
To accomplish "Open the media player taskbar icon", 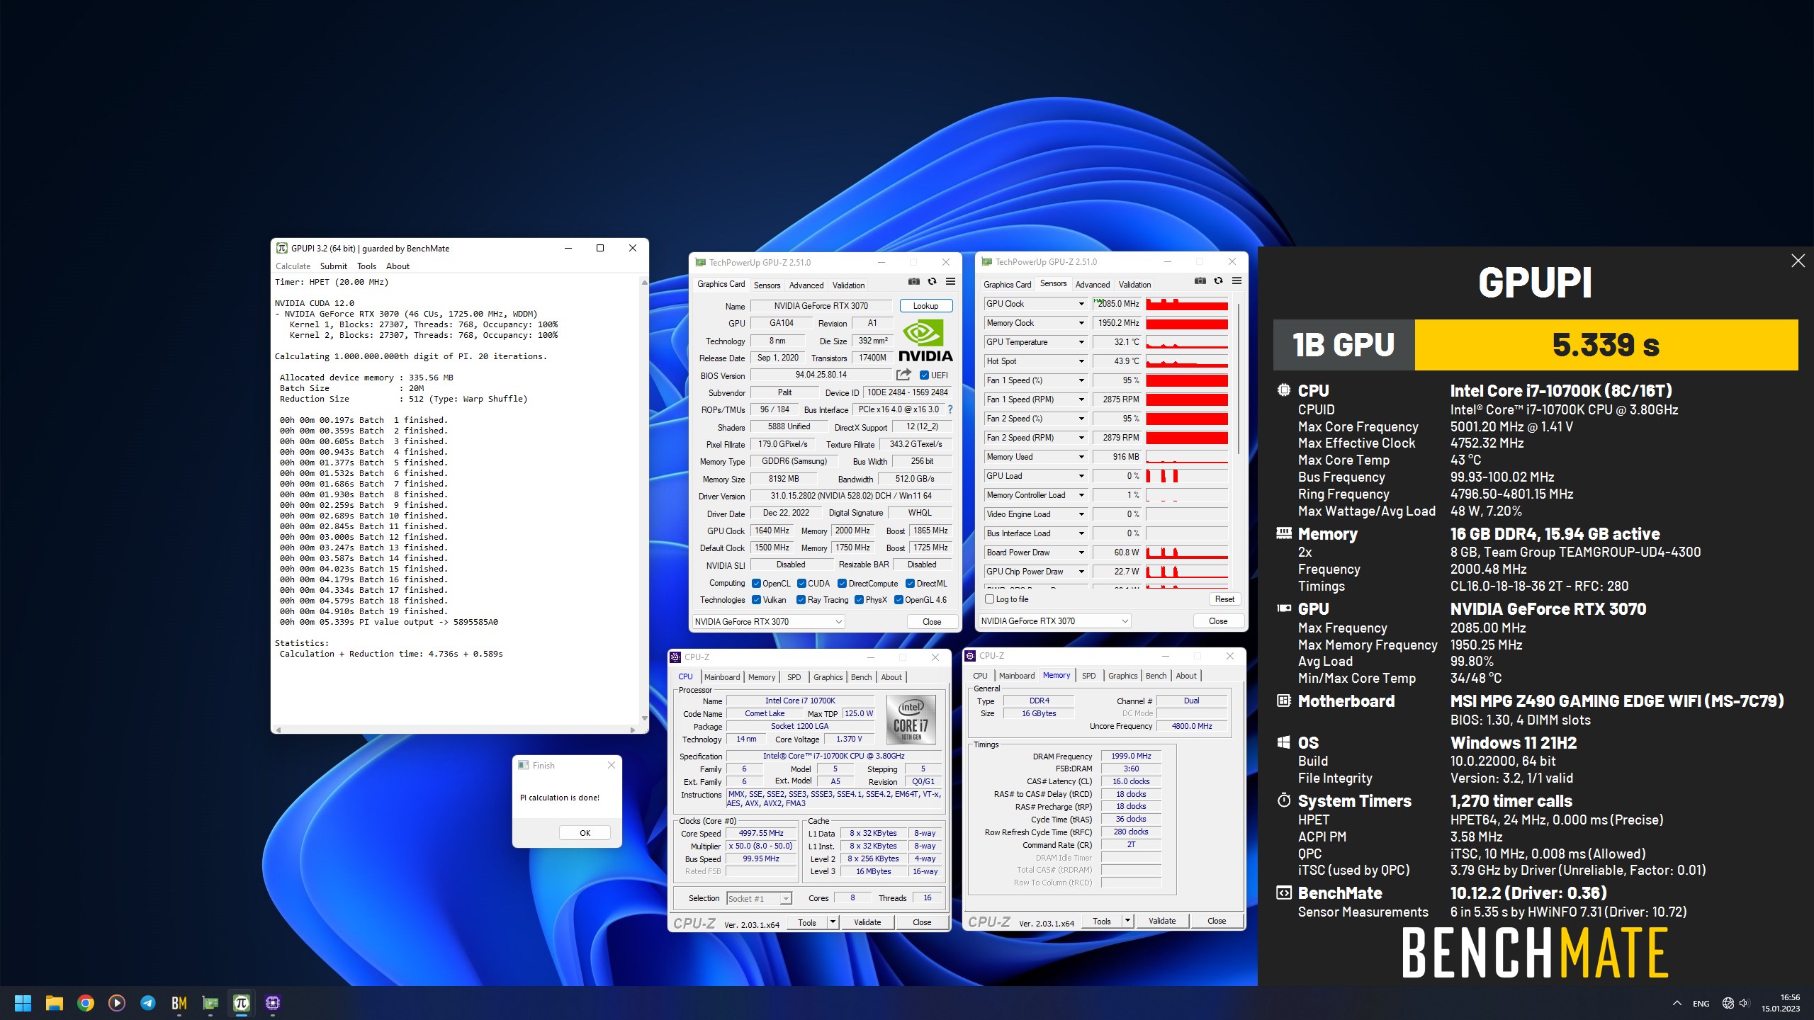I will (116, 1003).
